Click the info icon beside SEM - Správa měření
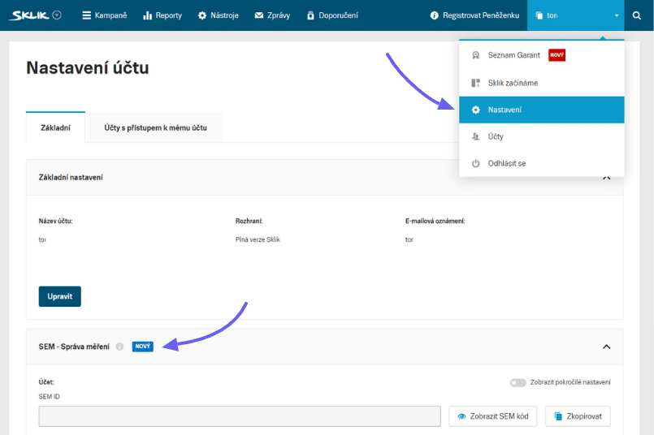Viewport: 654px width, 435px height. (x=119, y=347)
